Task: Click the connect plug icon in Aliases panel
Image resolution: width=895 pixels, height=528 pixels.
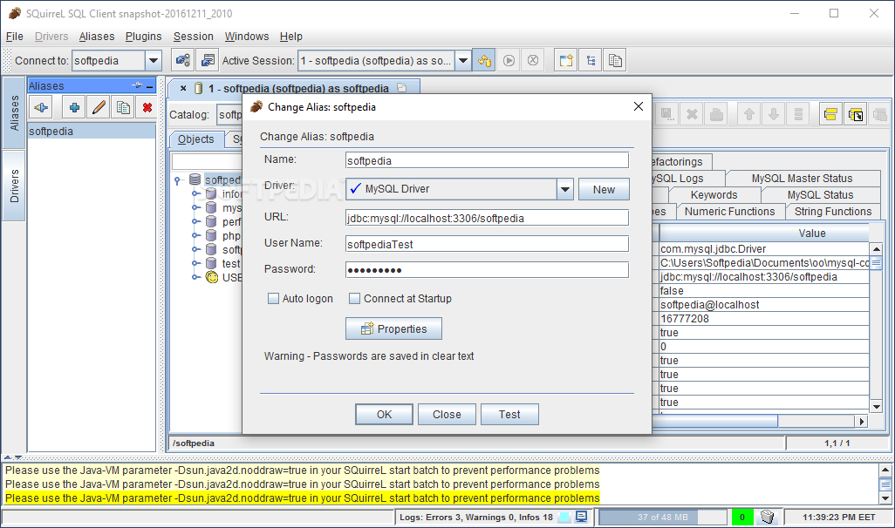Action: click(x=41, y=107)
